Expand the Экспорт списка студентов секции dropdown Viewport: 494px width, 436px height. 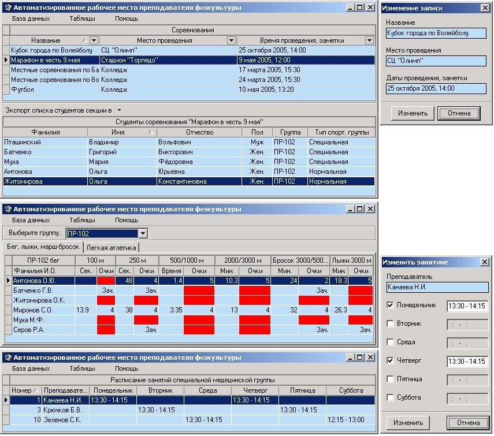[x=119, y=110]
